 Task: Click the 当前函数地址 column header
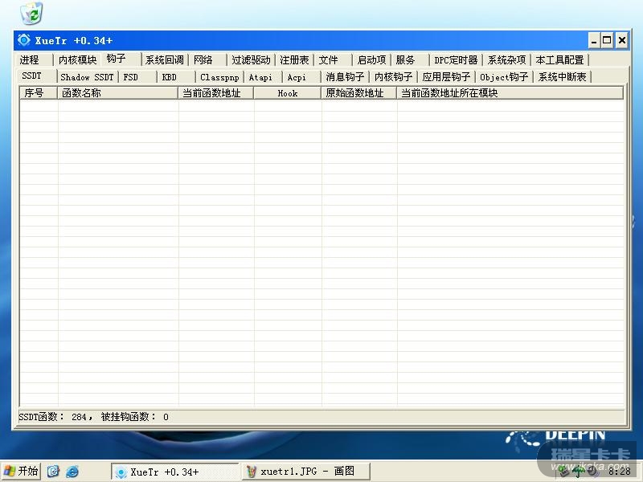(x=215, y=93)
